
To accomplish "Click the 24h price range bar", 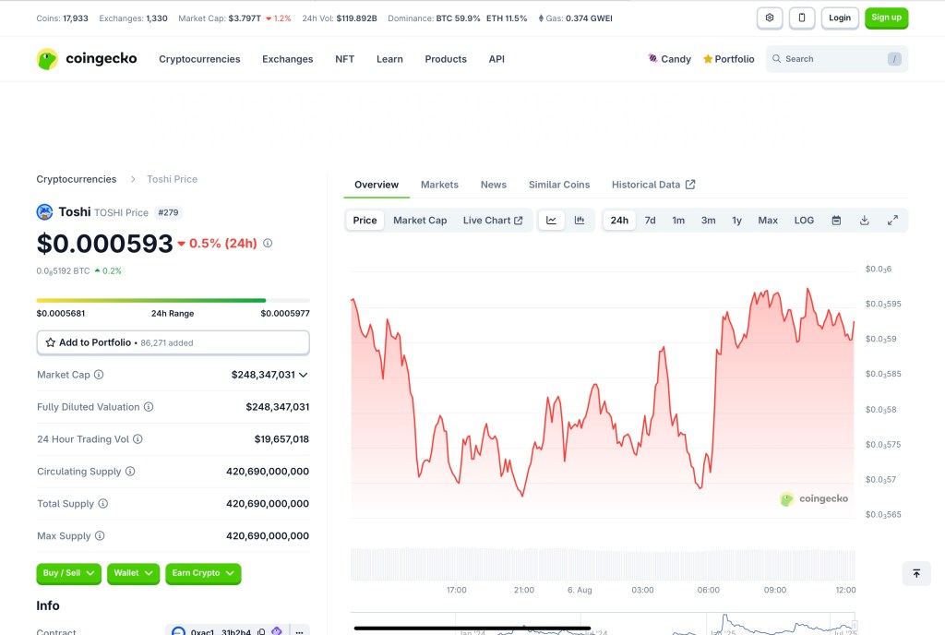I will tap(173, 300).
